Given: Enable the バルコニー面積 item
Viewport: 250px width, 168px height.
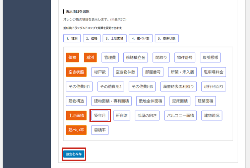Looking at the screenshot, I should [181, 116].
